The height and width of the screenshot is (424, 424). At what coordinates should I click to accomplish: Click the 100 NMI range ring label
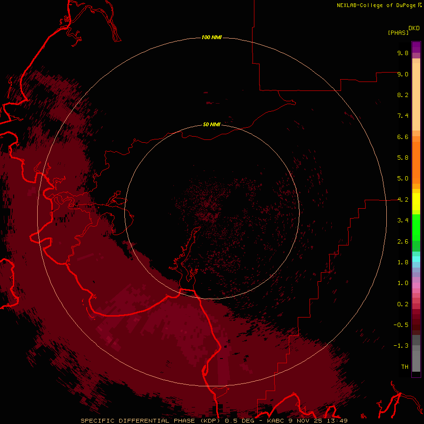point(212,37)
